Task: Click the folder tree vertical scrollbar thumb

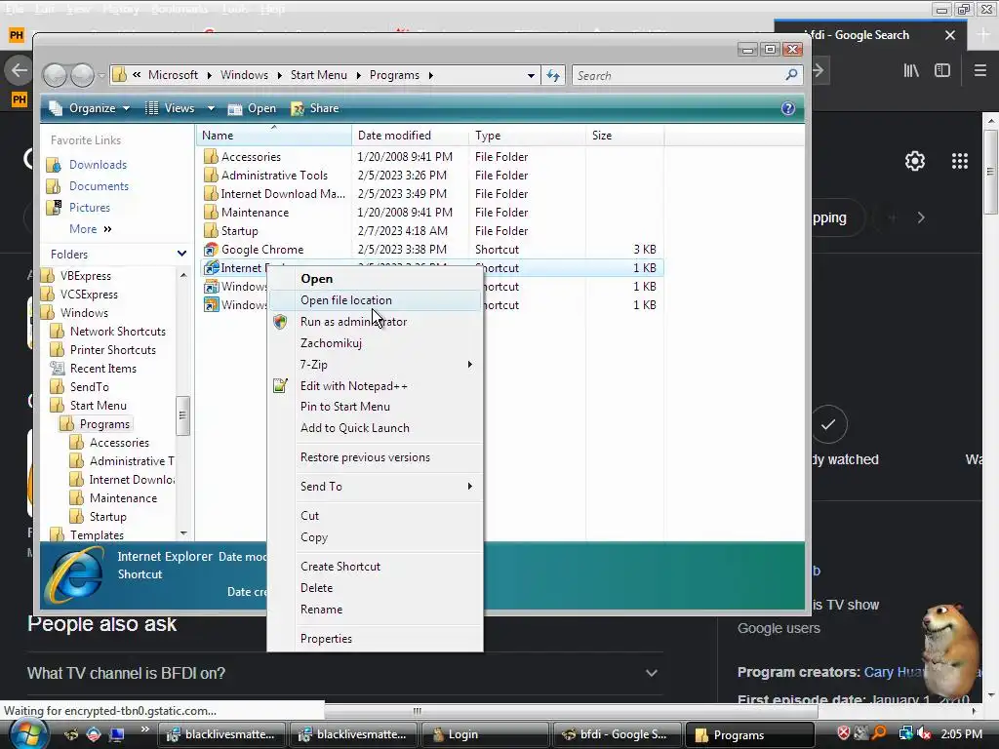Action: 182,415
